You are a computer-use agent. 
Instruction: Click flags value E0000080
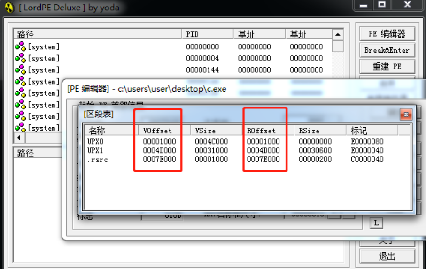click(x=367, y=141)
